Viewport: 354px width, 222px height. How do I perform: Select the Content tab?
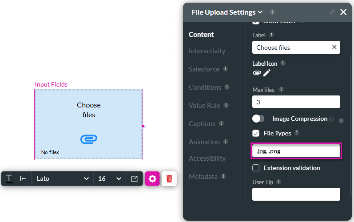point(201,35)
